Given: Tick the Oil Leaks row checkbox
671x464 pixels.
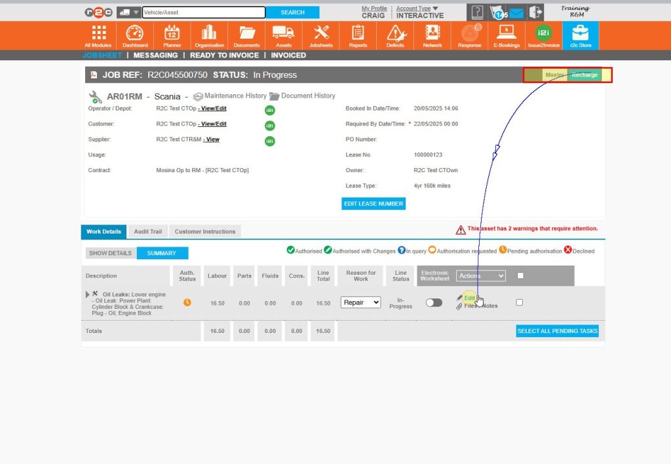Looking at the screenshot, I should [520, 302].
